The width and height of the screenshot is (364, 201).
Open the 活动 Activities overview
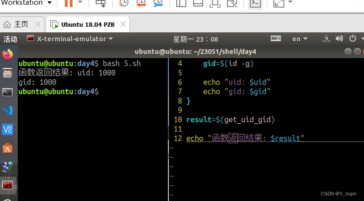click(10, 39)
